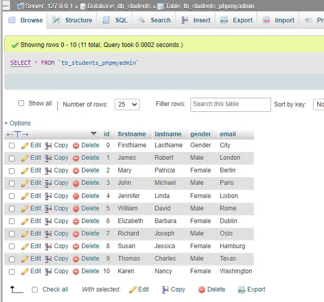
Task: Switch to the Structure tab
Action: tap(73, 20)
